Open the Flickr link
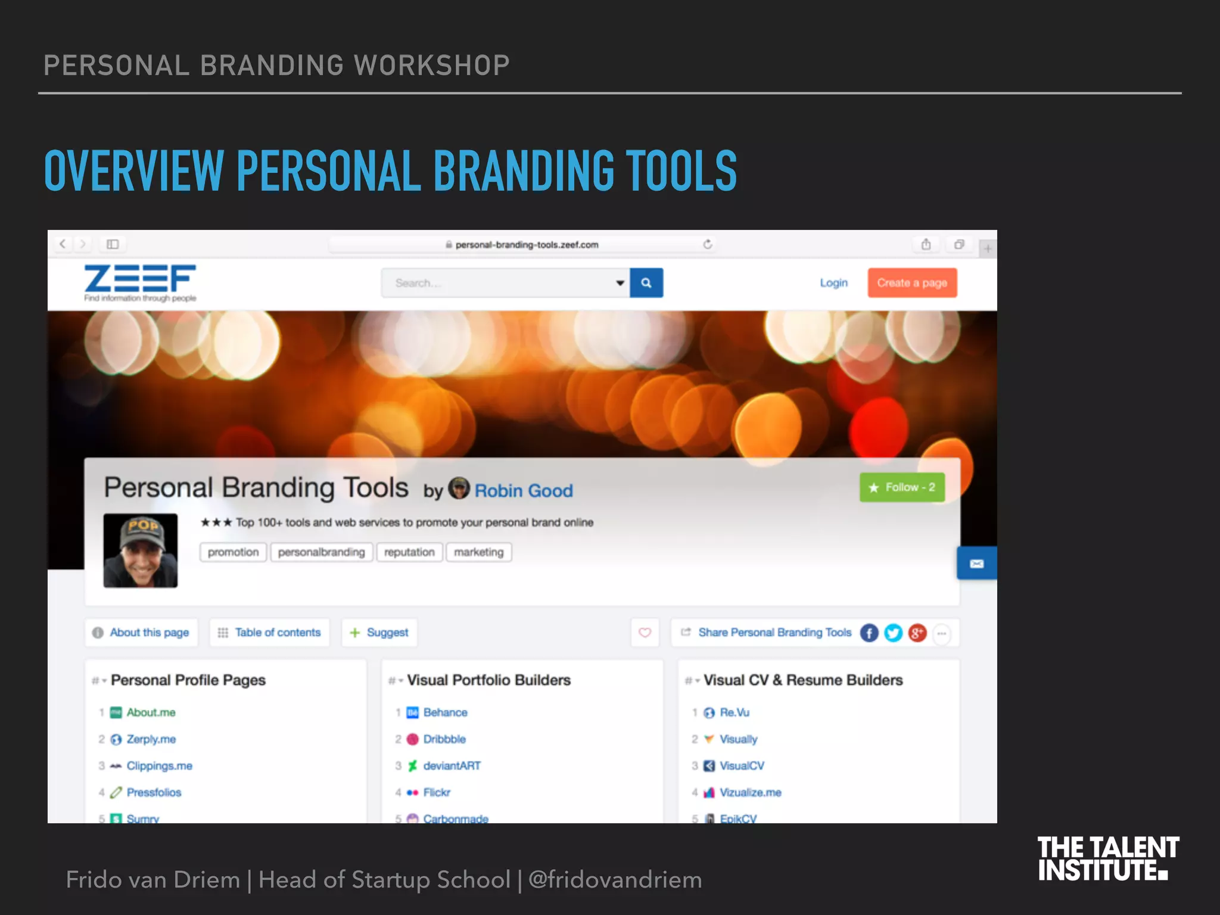Screen dimensions: 1220x915 point(437,792)
